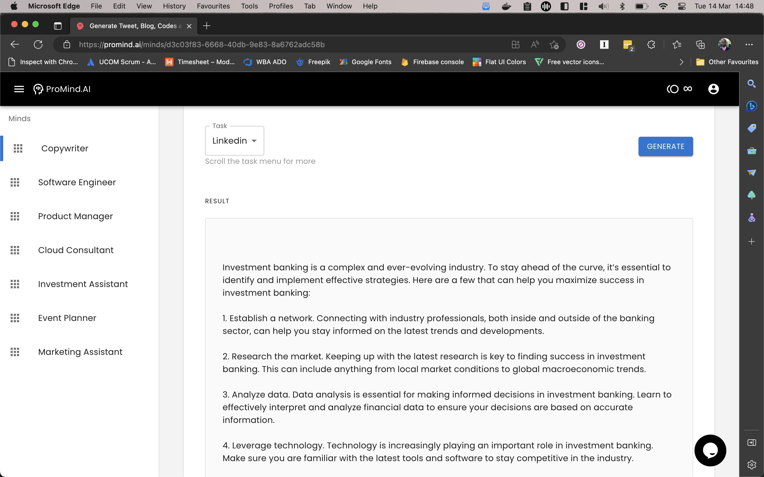Screen dimensions: 764x477
Task: Open the WBA ADO bookmark
Action: tap(265, 62)
